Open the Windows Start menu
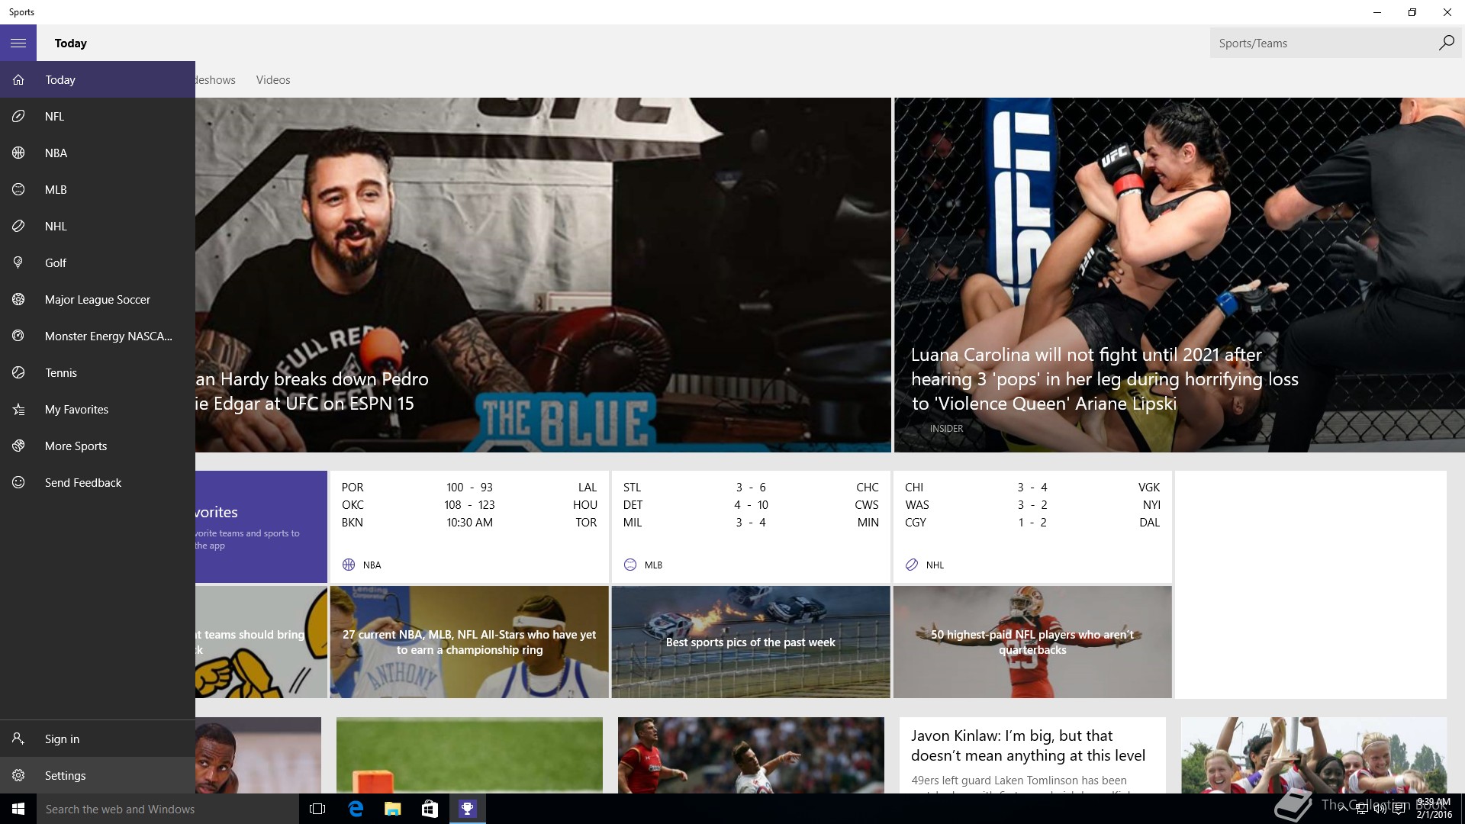 pos(18,809)
